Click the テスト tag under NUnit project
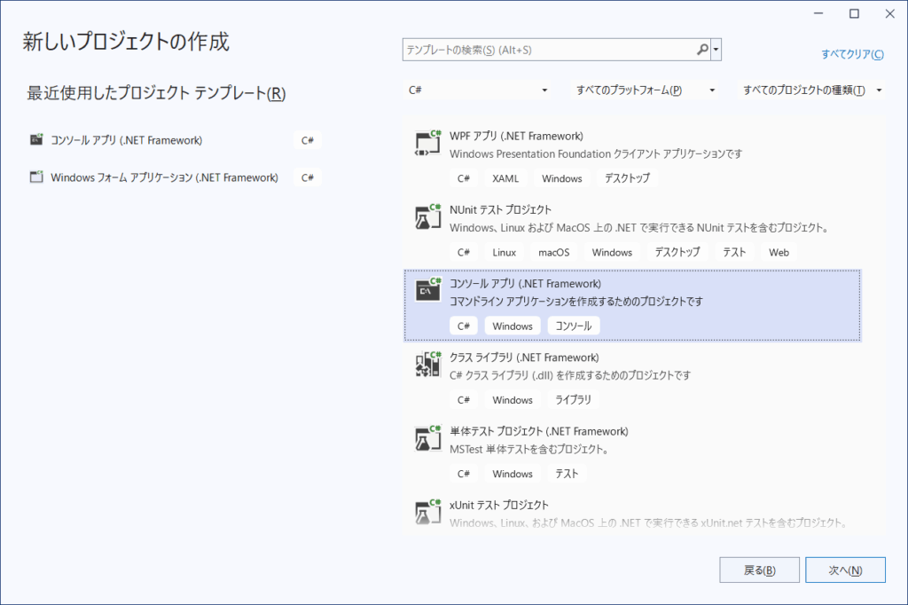 point(734,253)
